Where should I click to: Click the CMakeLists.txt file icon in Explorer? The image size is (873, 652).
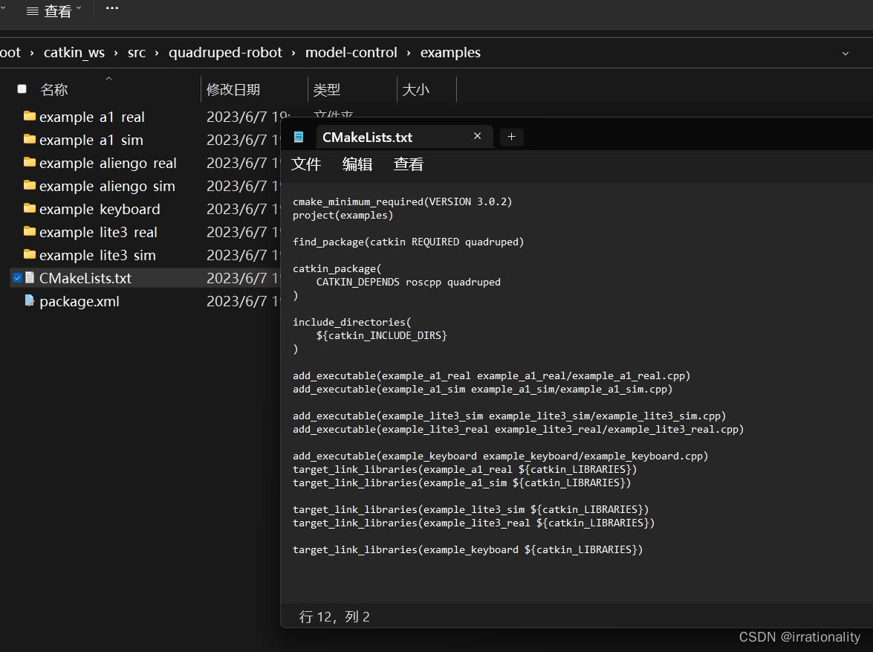30,278
